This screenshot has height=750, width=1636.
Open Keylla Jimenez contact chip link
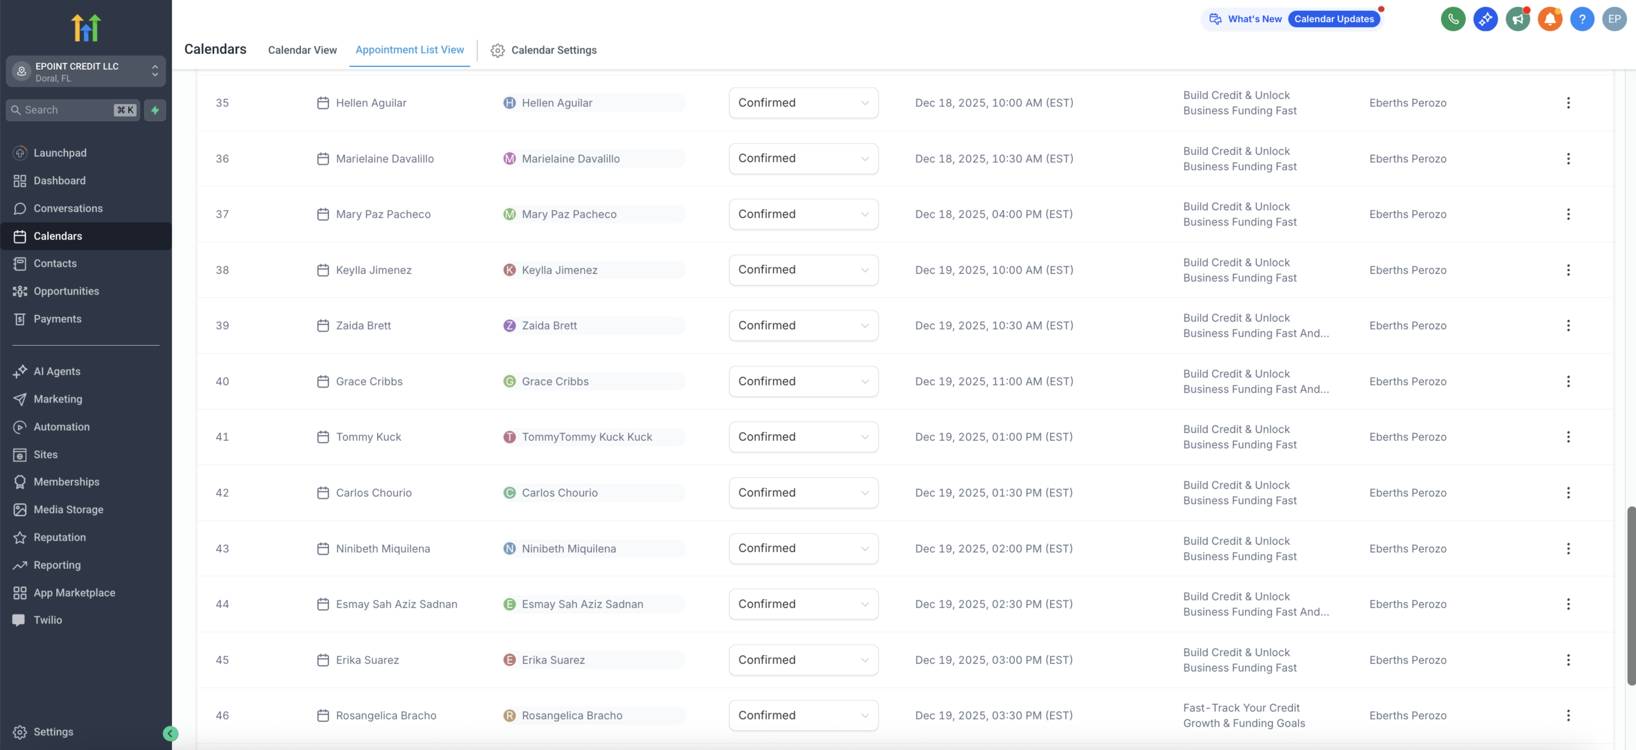pyautogui.click(x=559, y=270)
